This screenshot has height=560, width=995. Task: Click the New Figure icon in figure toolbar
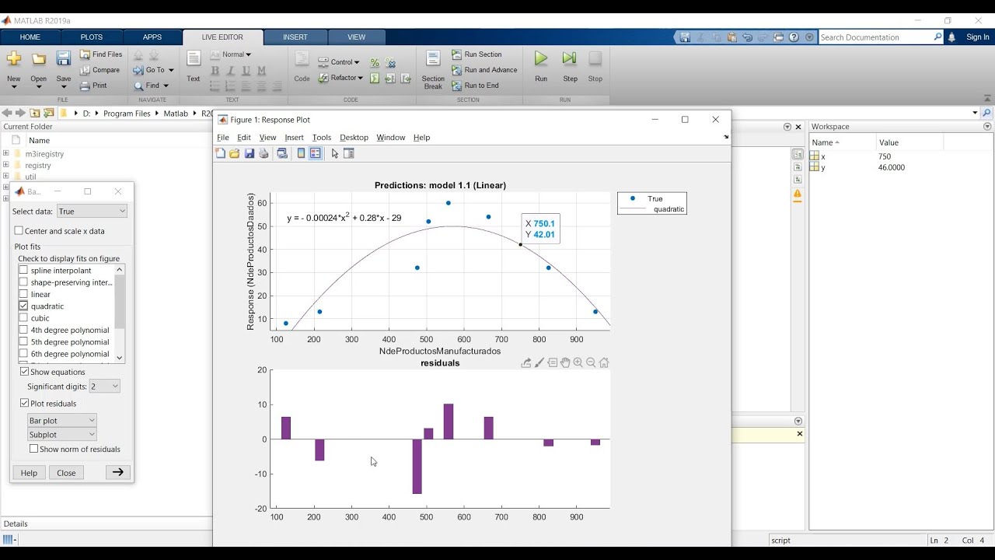pos(221,154)
